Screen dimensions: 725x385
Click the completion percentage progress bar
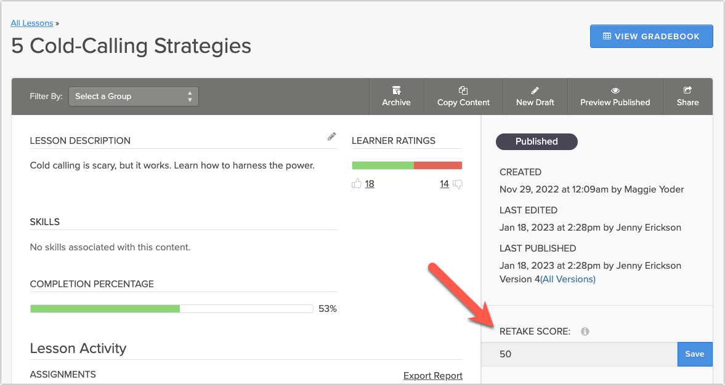point(171,309)
